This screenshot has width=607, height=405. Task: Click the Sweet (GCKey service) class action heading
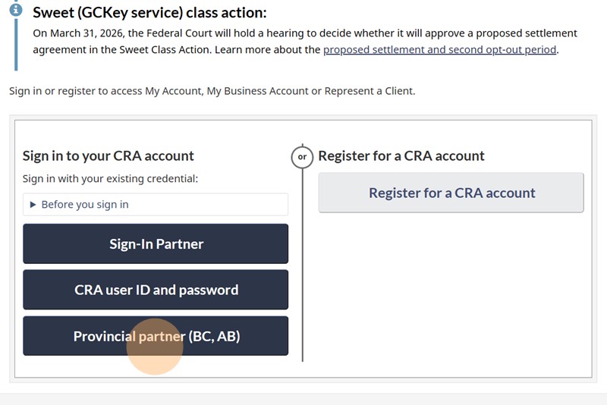point(149,13)
